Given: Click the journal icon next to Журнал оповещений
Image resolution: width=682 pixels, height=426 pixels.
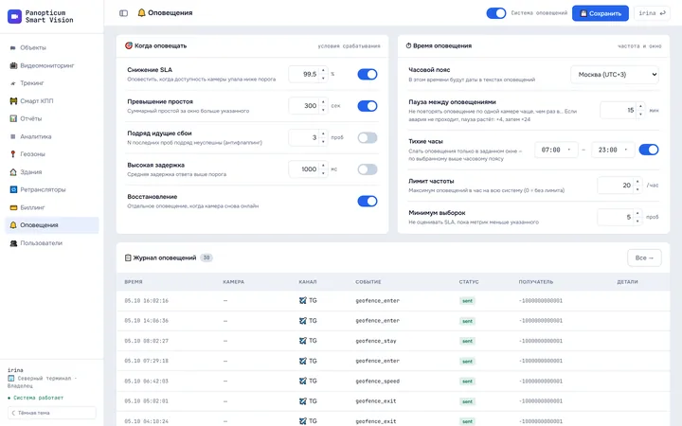Looking at the screenshot, I should pyautogui.click(x=128, y=257).
